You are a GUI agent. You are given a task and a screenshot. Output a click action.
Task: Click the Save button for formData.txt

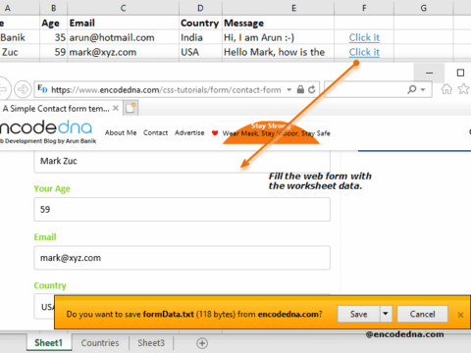(359, 314)
